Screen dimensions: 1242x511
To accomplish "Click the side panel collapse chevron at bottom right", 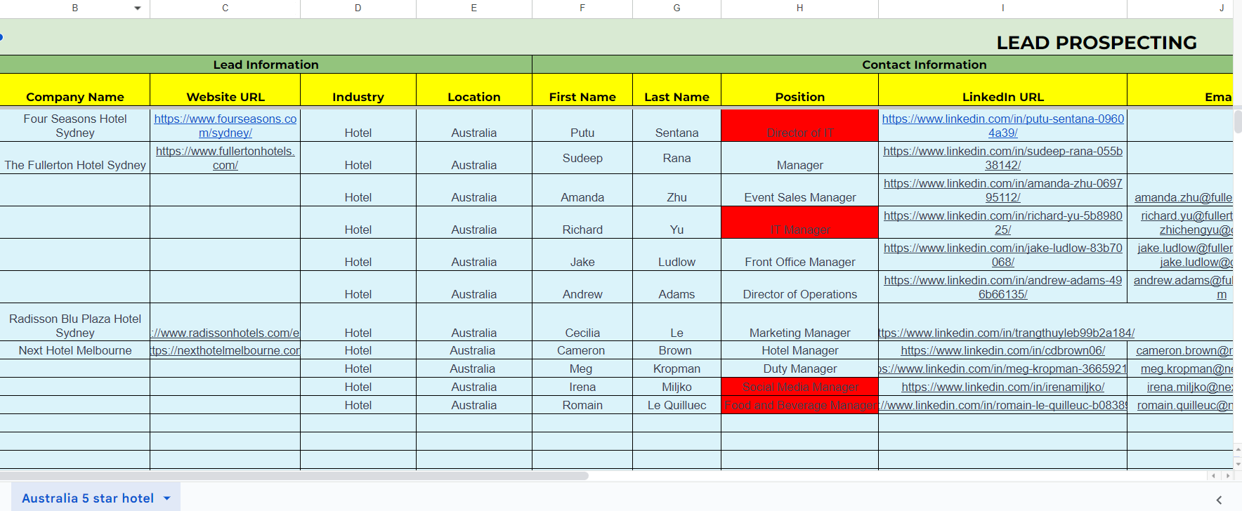I will (x=1219, y=500).
